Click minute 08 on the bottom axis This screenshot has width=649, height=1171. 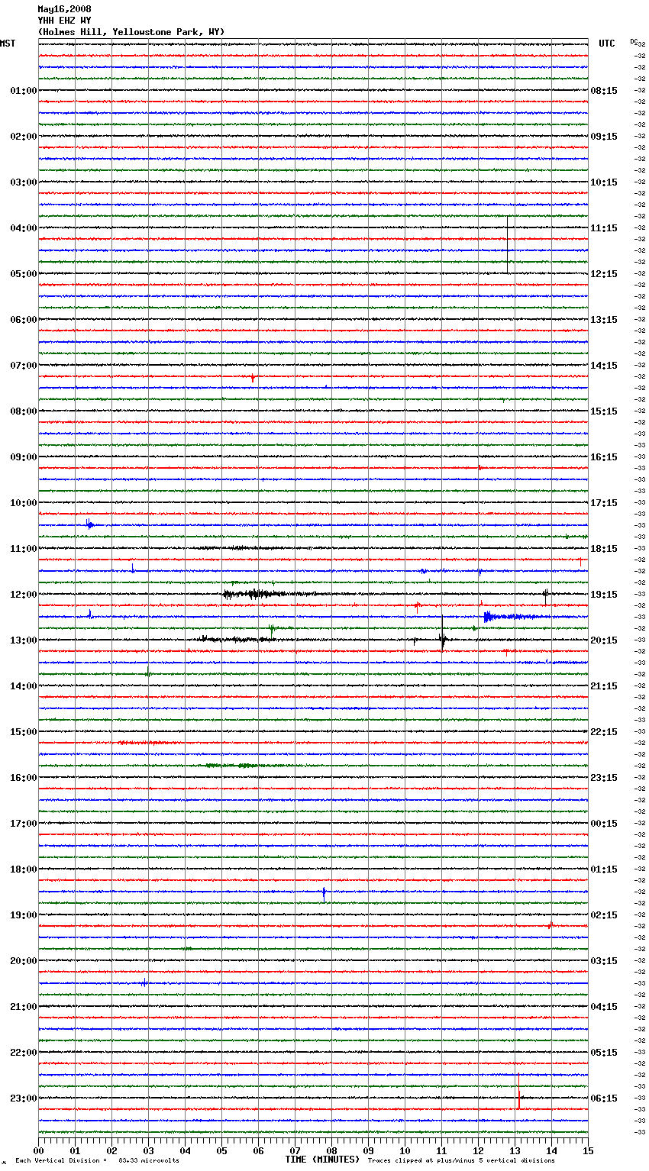(x=331, y=1151)
